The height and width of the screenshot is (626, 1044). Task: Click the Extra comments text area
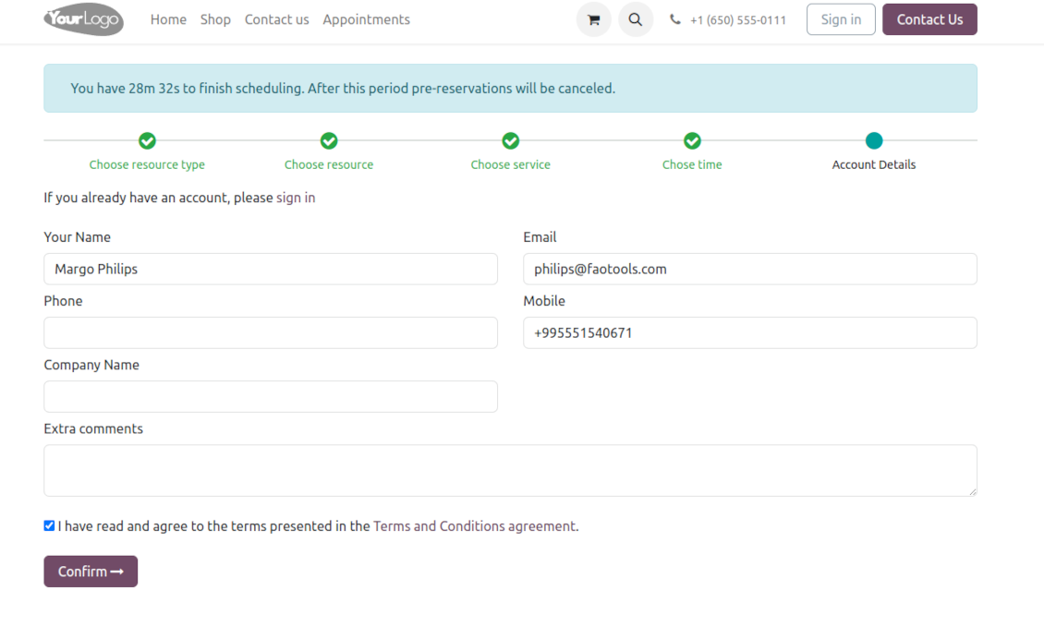pos(510,470)
